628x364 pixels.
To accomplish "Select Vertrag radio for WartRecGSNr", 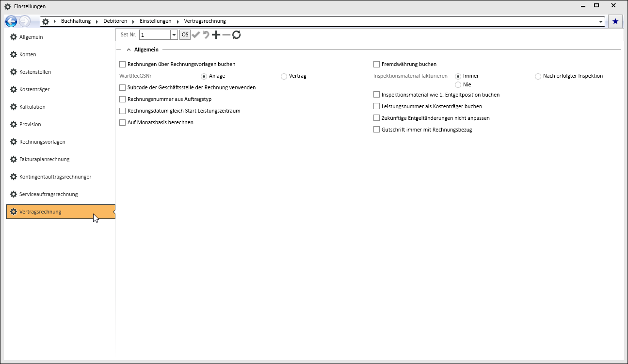I will [x=284, y=76].
